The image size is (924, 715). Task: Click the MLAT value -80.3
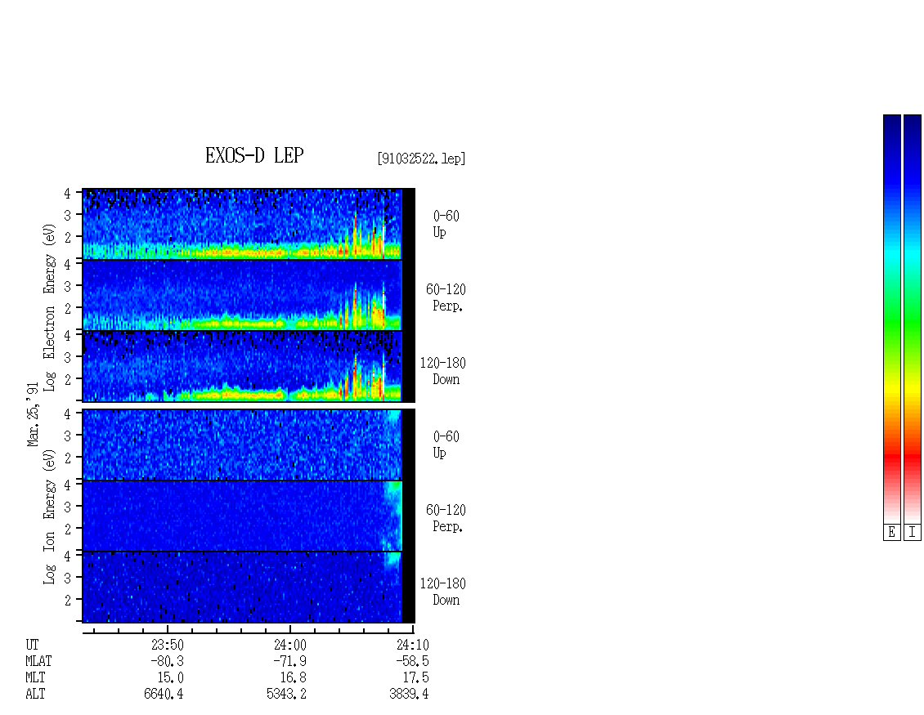click(167, 661)
